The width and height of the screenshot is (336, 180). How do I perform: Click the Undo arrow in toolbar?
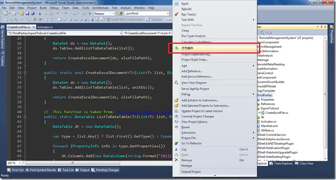pyautogui.click(x=58, y=14)
